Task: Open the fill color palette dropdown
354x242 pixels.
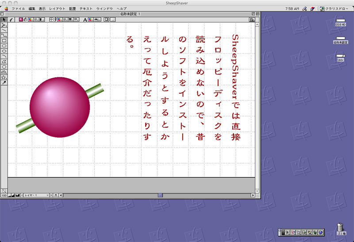Action: pos(31,19)
